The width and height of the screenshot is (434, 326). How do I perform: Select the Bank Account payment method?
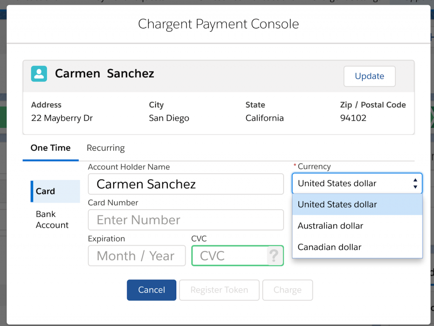tap(52, 220)
